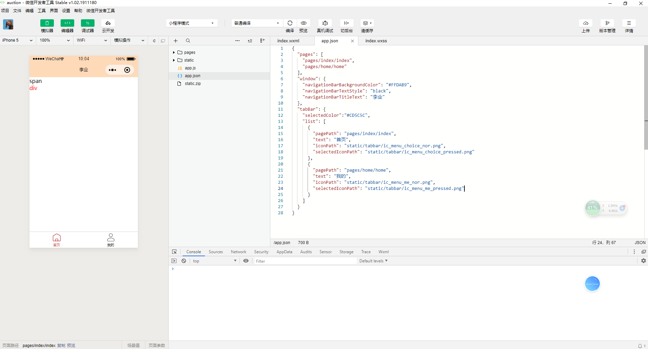Click the real device debug bug icon
This screenshot has height=349, width=648.
pyautogui.click(x=325, y=23)
